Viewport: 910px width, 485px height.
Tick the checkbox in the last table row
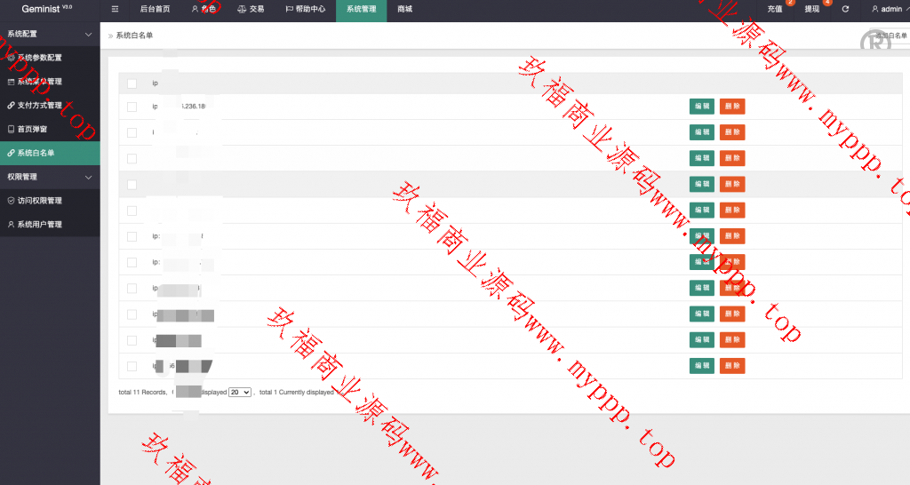click(x=132, y=366)
